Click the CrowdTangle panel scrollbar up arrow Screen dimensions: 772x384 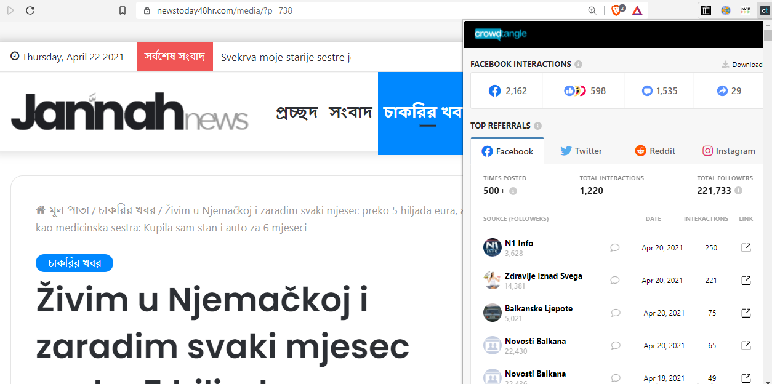pos(767,25)
